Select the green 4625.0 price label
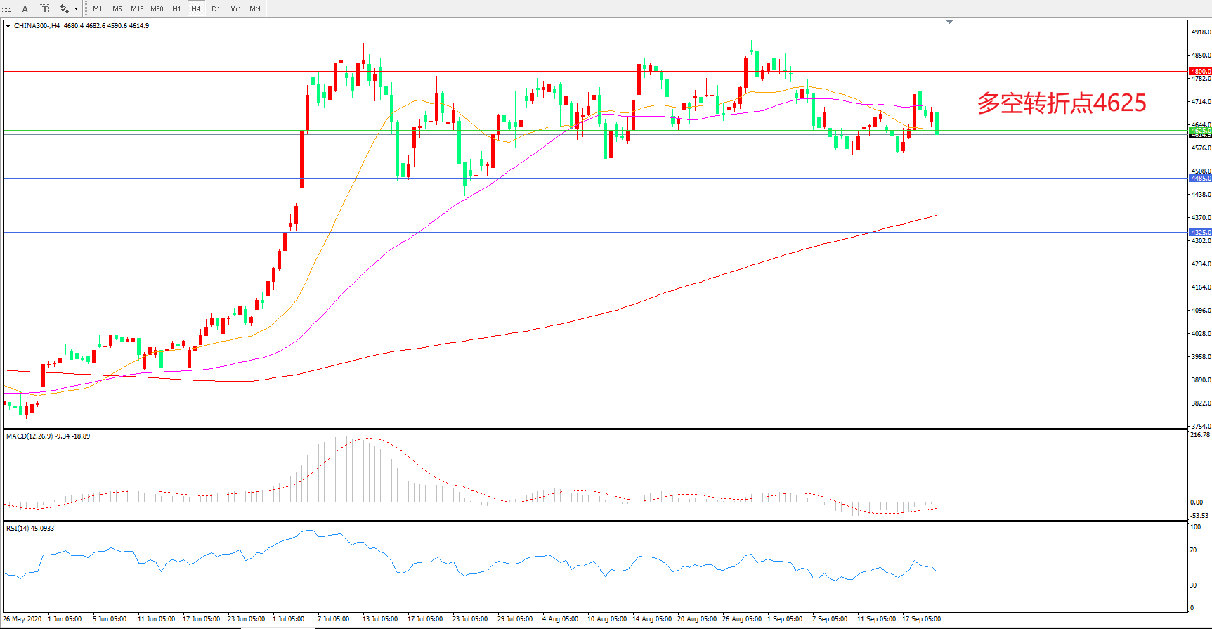This screenshot has width=1212, height=629. (1200, 131)
